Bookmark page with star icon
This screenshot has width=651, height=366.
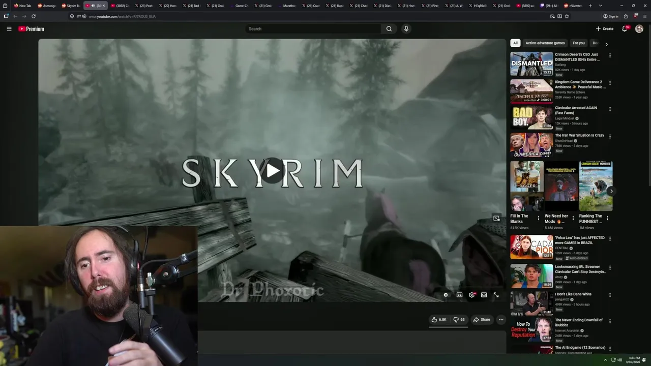pyautogui.click(x=567, y=16)
